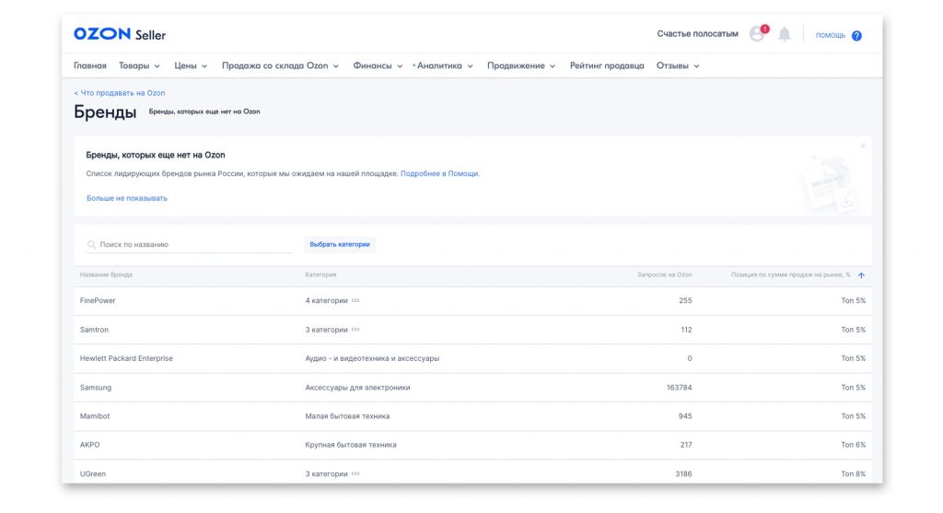
Task: Expand the Цены dropdown menu
Action: point(191,66)
